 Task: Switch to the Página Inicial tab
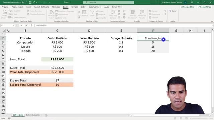pyautogui.click(x=17, y=7)
